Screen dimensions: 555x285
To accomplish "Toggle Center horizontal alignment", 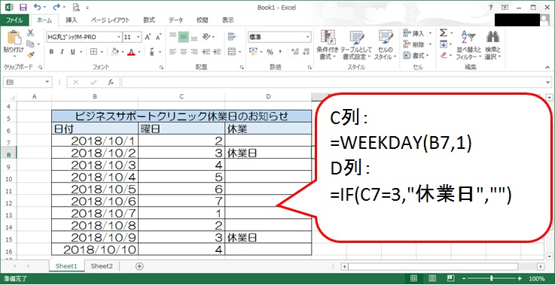I will pyautogui.click(x=183, y=52).
